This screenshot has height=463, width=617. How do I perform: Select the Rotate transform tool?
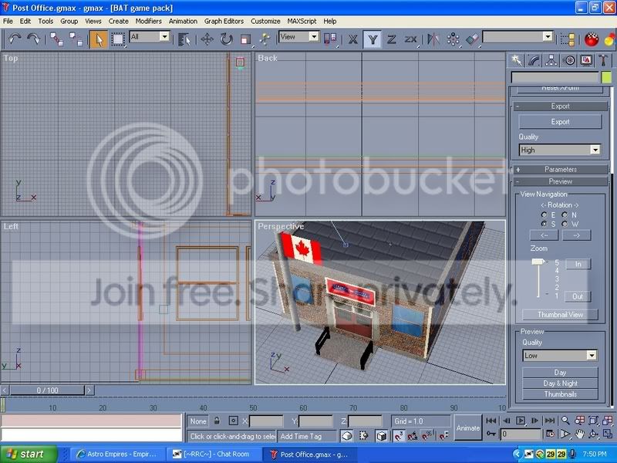pyautogui.click(x=227, y=39)
